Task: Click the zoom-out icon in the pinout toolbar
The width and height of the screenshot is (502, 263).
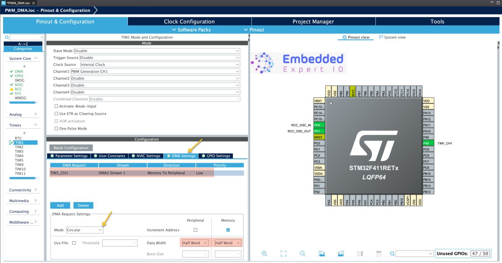Action: tap(302, 253)
